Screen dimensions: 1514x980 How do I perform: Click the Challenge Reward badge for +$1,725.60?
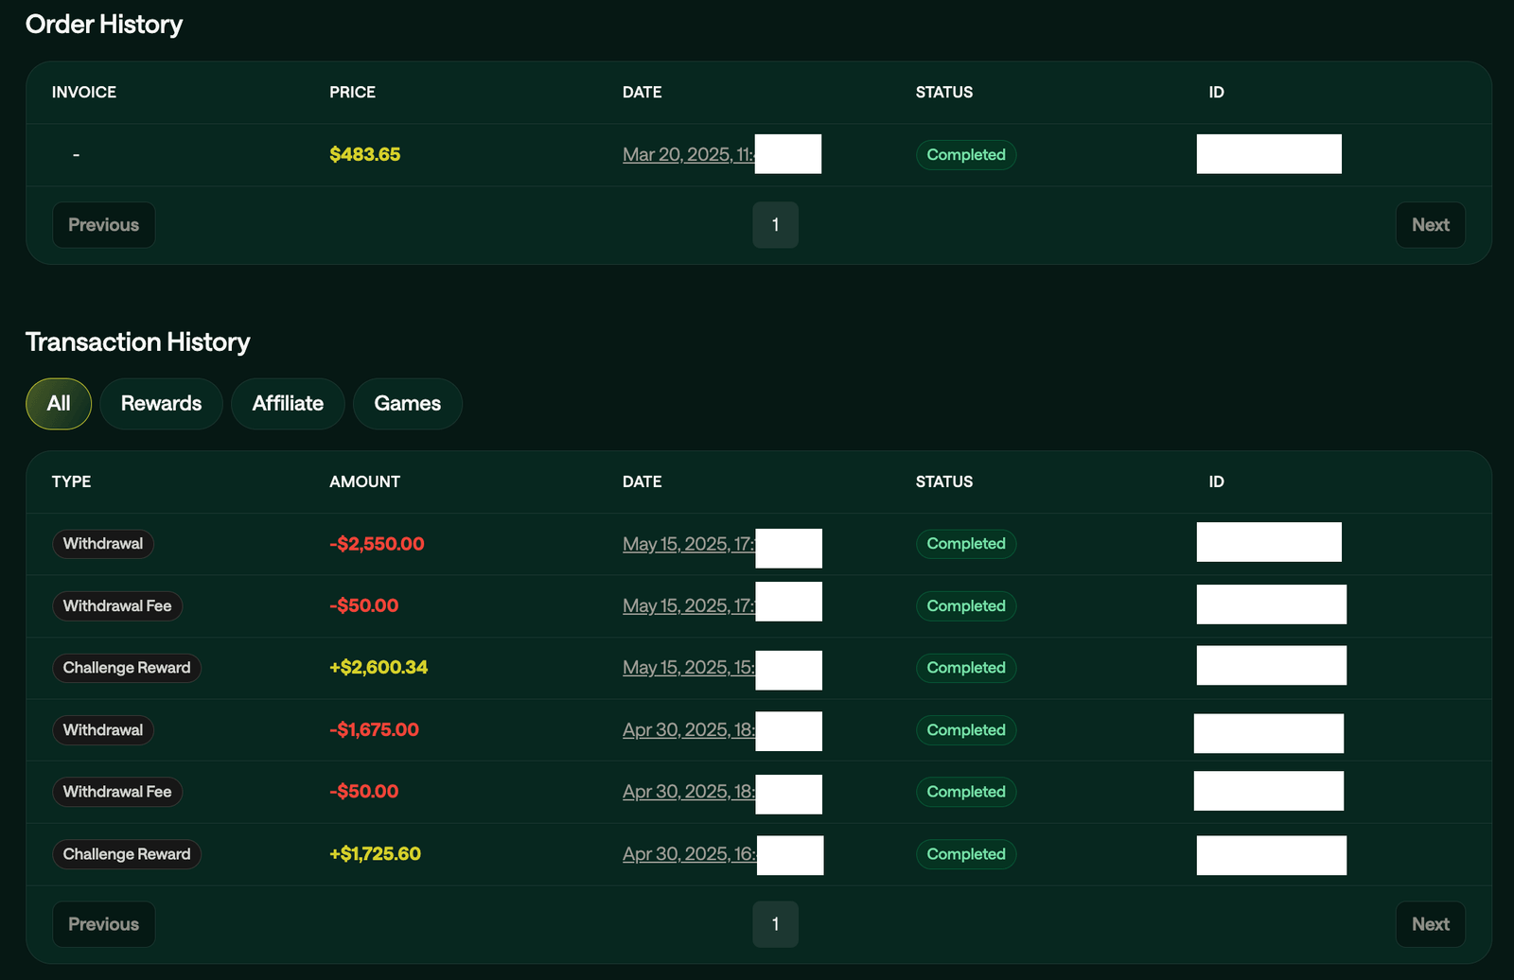coord(127,854)
